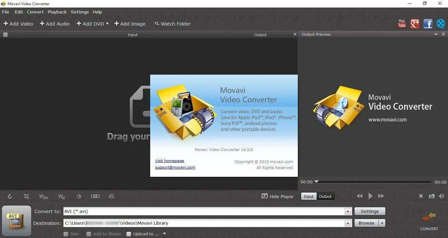Fast forward the preview playback
The image size is (448, 238).
pyautogui.click(x=381, y=196)
